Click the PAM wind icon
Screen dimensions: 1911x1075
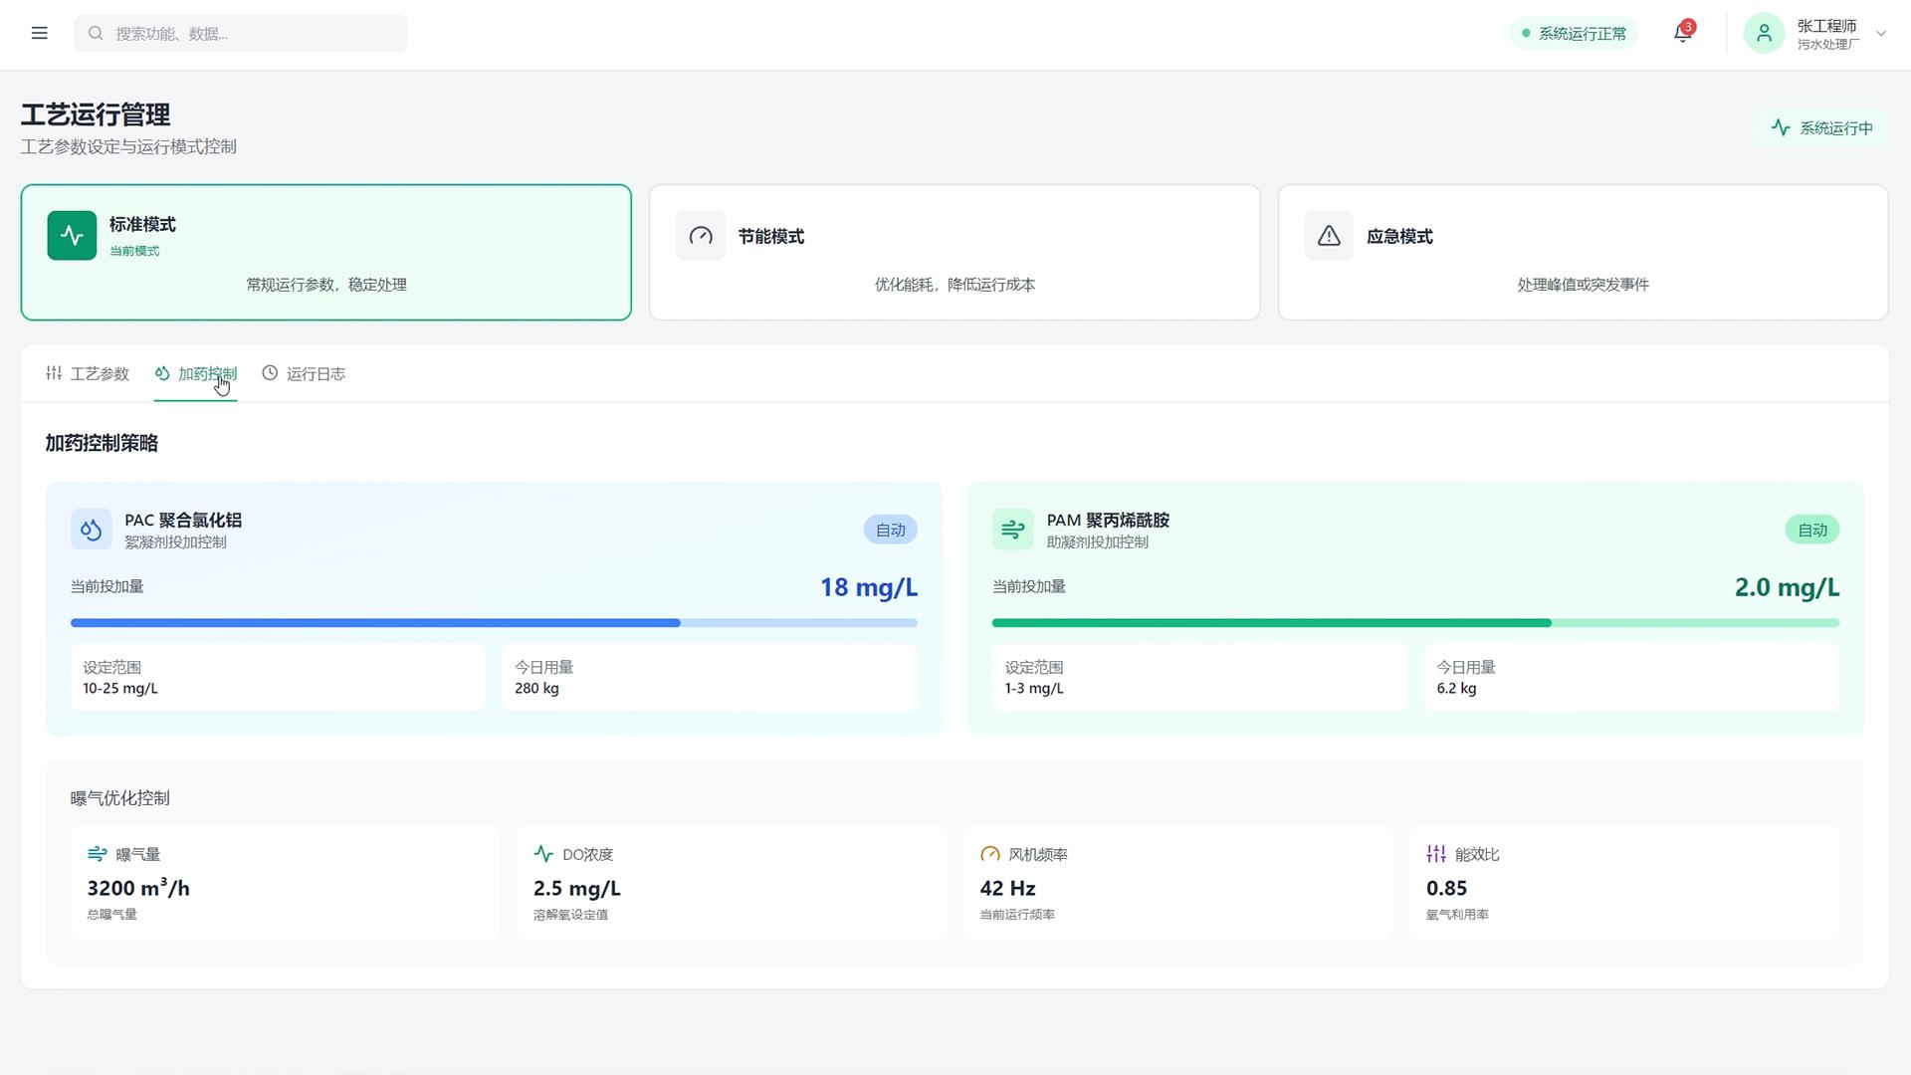(x=1013, y=530)
